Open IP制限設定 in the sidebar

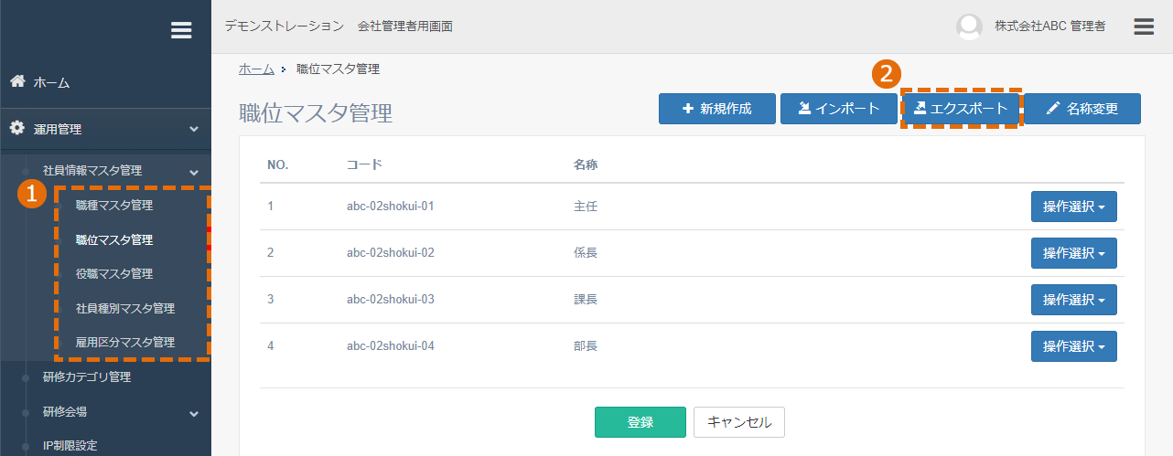coord(70,446)
